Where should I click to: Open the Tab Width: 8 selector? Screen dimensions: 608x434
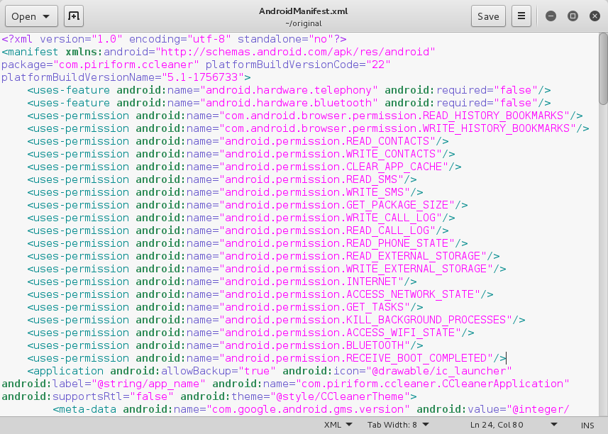click(398, 425)
